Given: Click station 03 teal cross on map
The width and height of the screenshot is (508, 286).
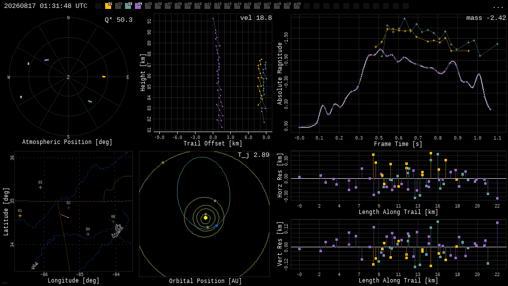Looking at the screenshot, I should click(x=40, y=187).
